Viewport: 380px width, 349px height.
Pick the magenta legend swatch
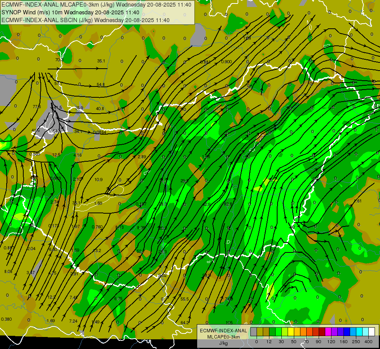328,332
